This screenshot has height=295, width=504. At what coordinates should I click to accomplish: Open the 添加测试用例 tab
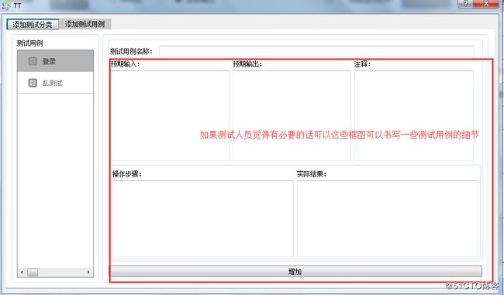coord(85,24)
